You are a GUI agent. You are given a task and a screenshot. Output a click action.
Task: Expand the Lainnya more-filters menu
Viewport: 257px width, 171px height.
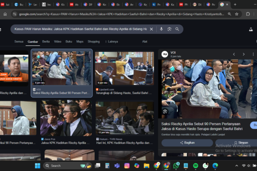pos(111,41)
